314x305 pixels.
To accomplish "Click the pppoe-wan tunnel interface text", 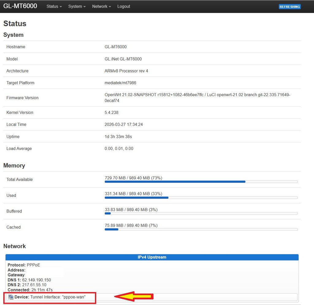I will point(58,297).
